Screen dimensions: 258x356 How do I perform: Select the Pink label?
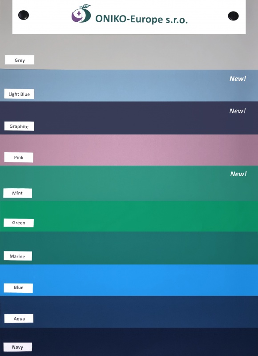[19, 158]
